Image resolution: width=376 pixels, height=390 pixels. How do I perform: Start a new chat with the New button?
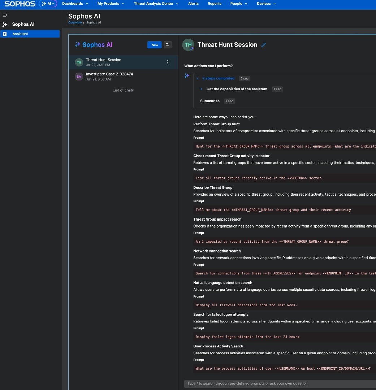click(x=155, y=45)
